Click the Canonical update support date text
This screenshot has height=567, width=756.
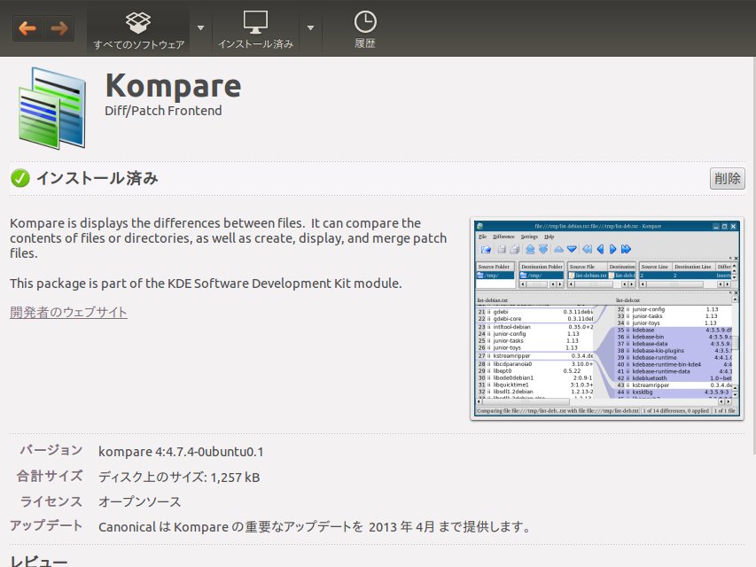click(x=314, y=526)
